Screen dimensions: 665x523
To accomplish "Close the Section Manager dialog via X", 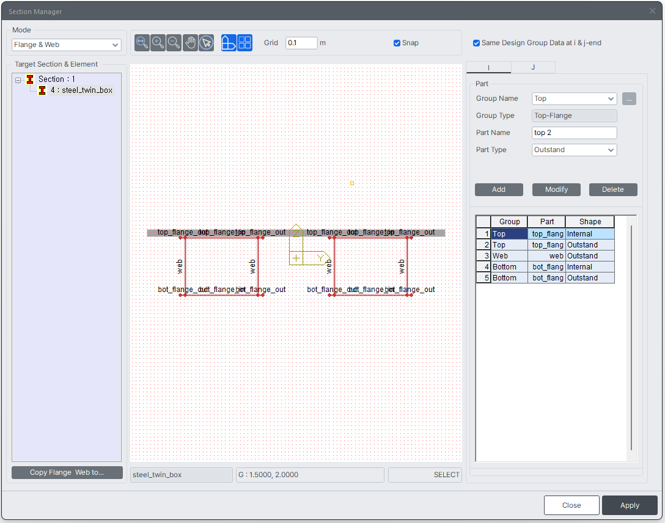I will click(652, 11).
